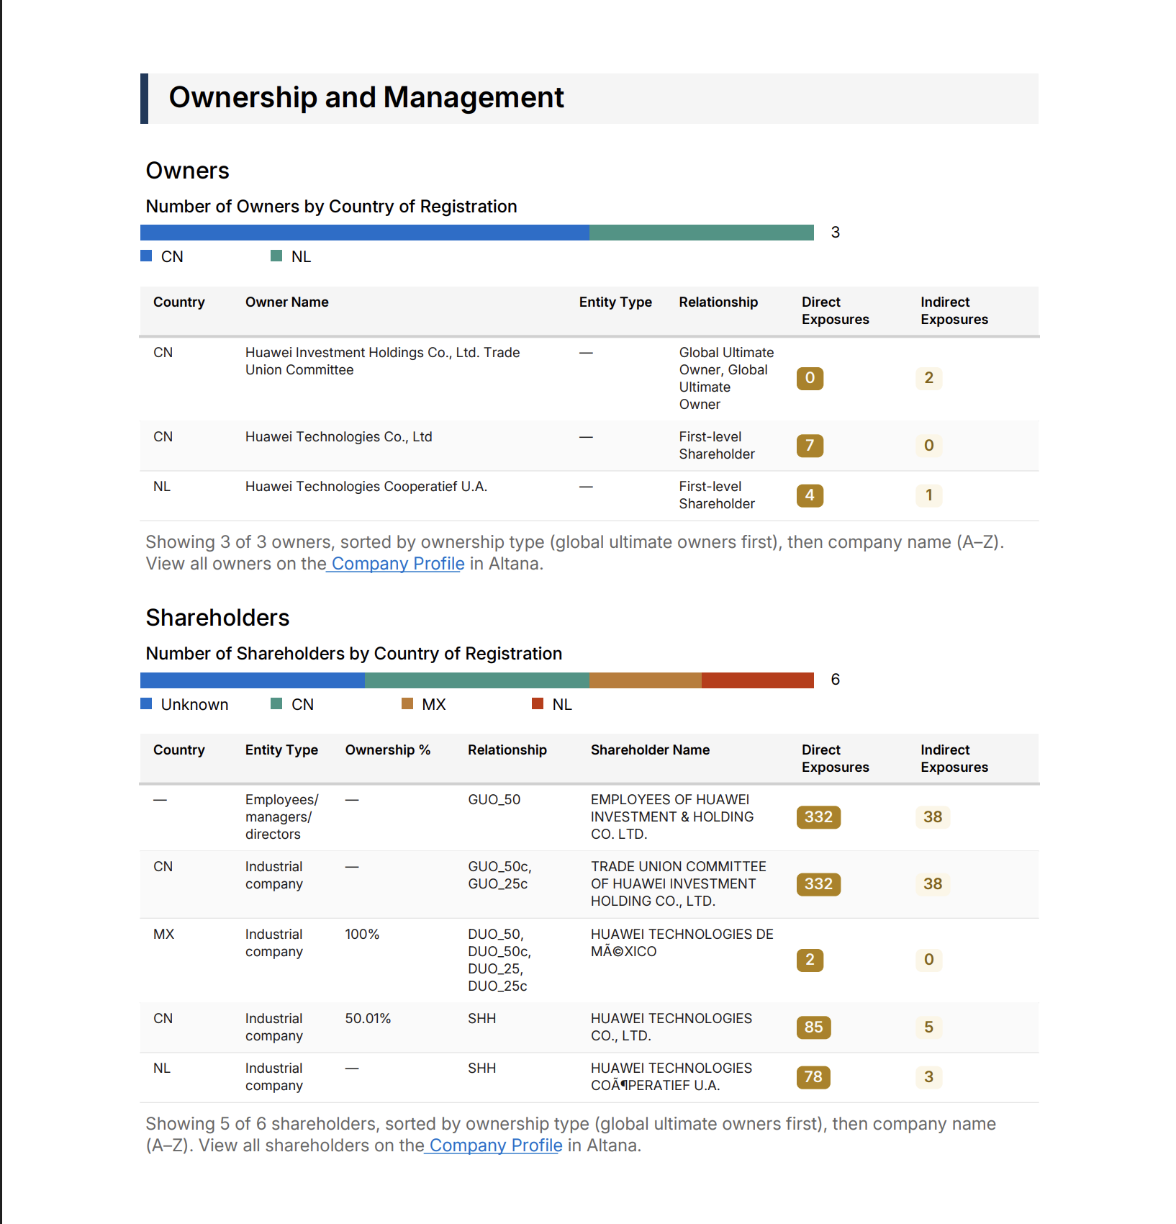Screen dimensions: 1176x1224
Task: Click shareholder HUAWEI TECHNOLOGIES COÃ¶PERATIEF U.A.
Action: point(671,1077)
